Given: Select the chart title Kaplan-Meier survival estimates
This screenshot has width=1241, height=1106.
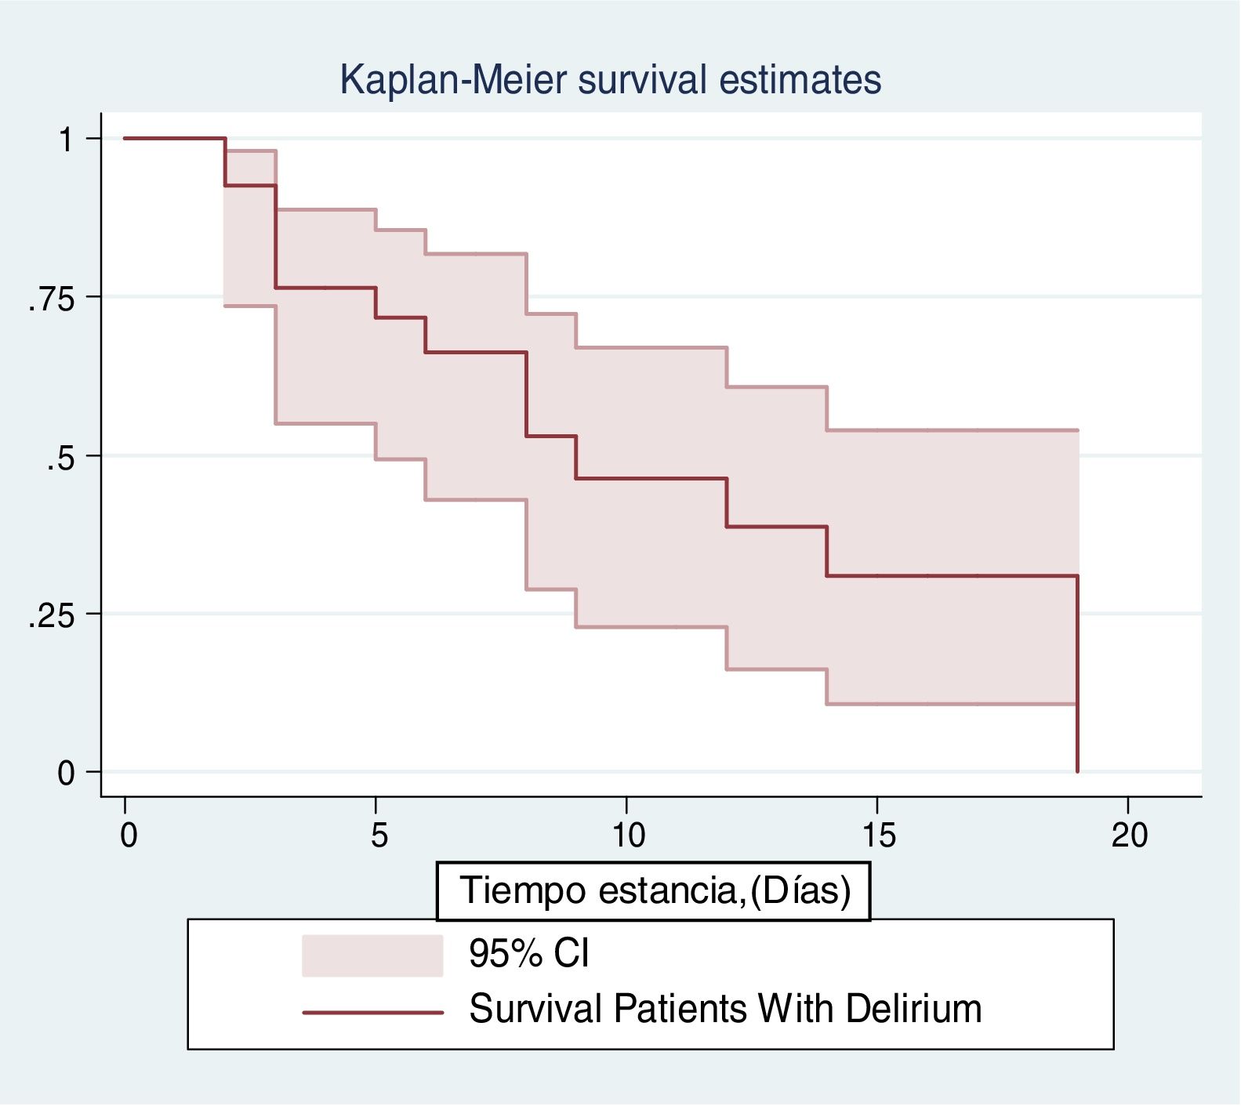Looking at the screenshot, I should tap(610, 79).
